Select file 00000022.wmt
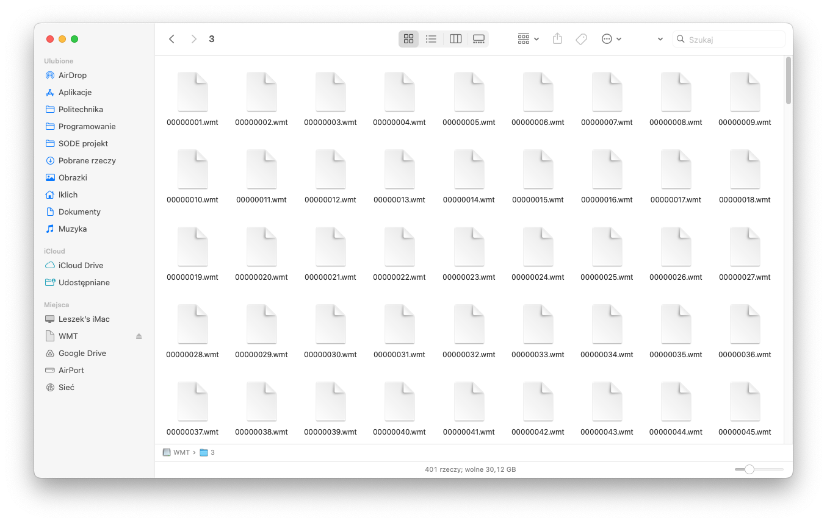The image size is (827, 523). click(x=399, y=255)
